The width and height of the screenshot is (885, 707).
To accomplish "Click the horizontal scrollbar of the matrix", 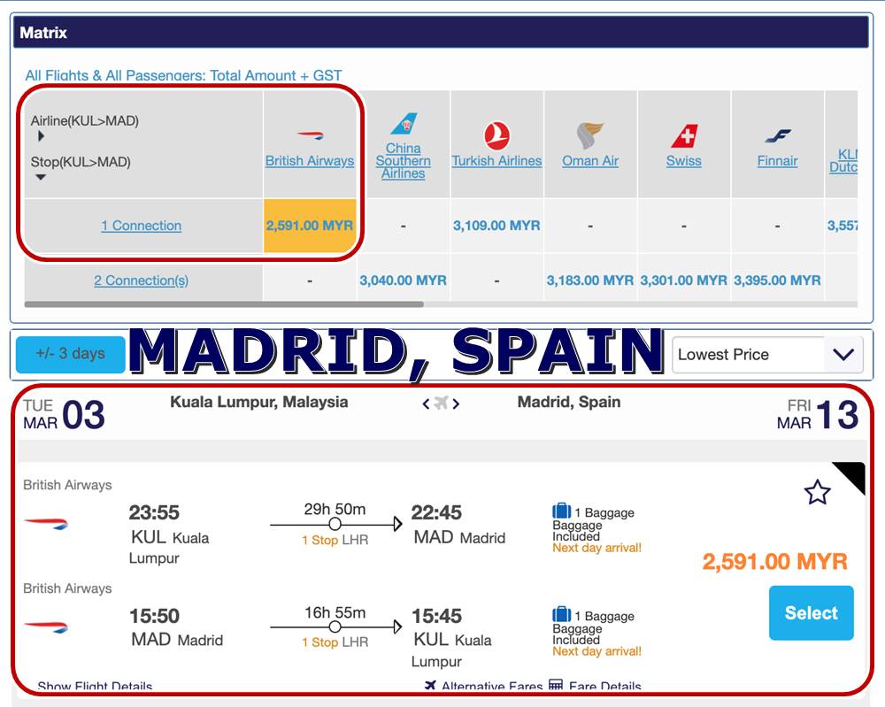I will [224, 304].
